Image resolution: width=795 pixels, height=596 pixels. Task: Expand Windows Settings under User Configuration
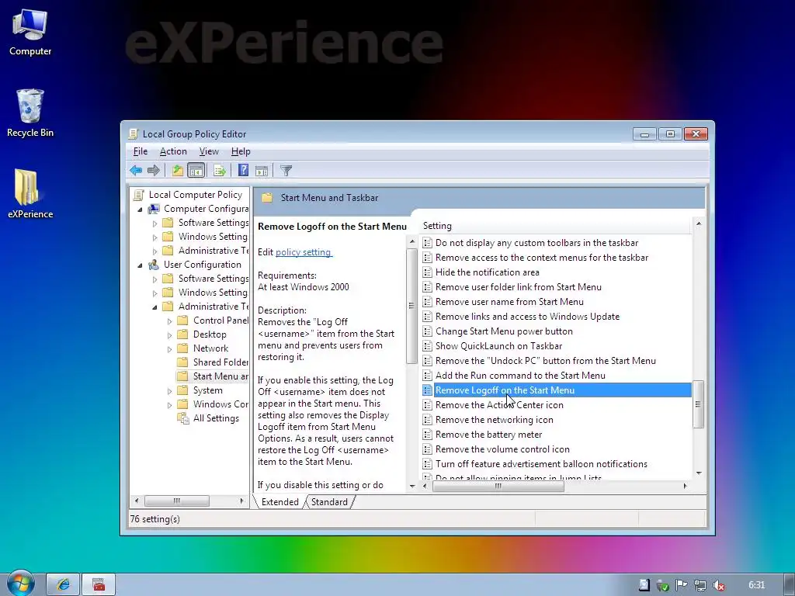(x=154, y=293)
